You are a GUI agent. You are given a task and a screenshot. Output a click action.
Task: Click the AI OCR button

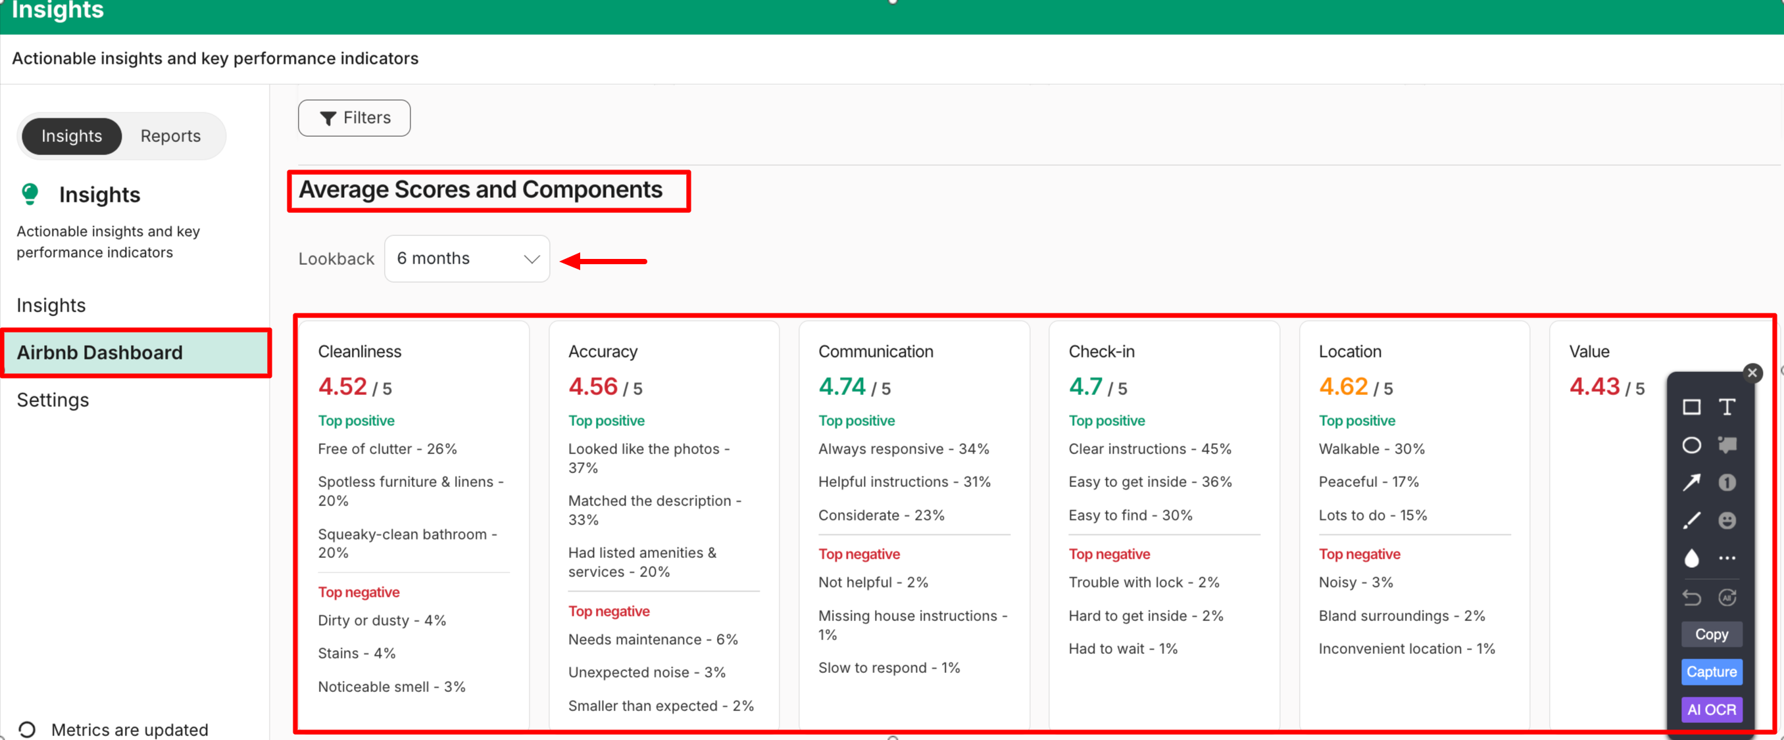click(x=1711, y=710)
